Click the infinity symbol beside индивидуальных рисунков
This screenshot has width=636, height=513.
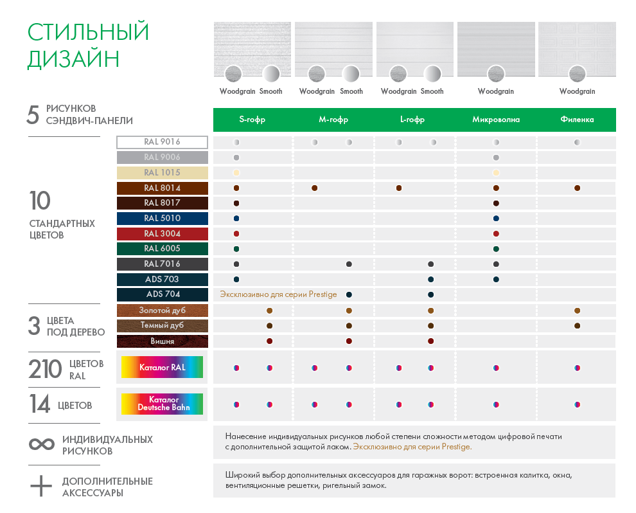[x=42, y=445]
